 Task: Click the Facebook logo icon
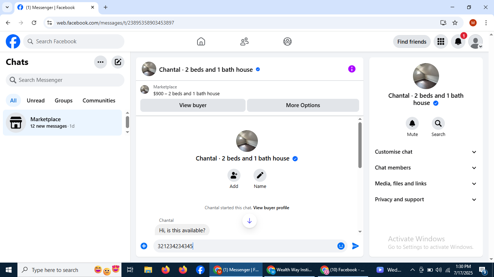pyautogui.click(x=13, y=41)
